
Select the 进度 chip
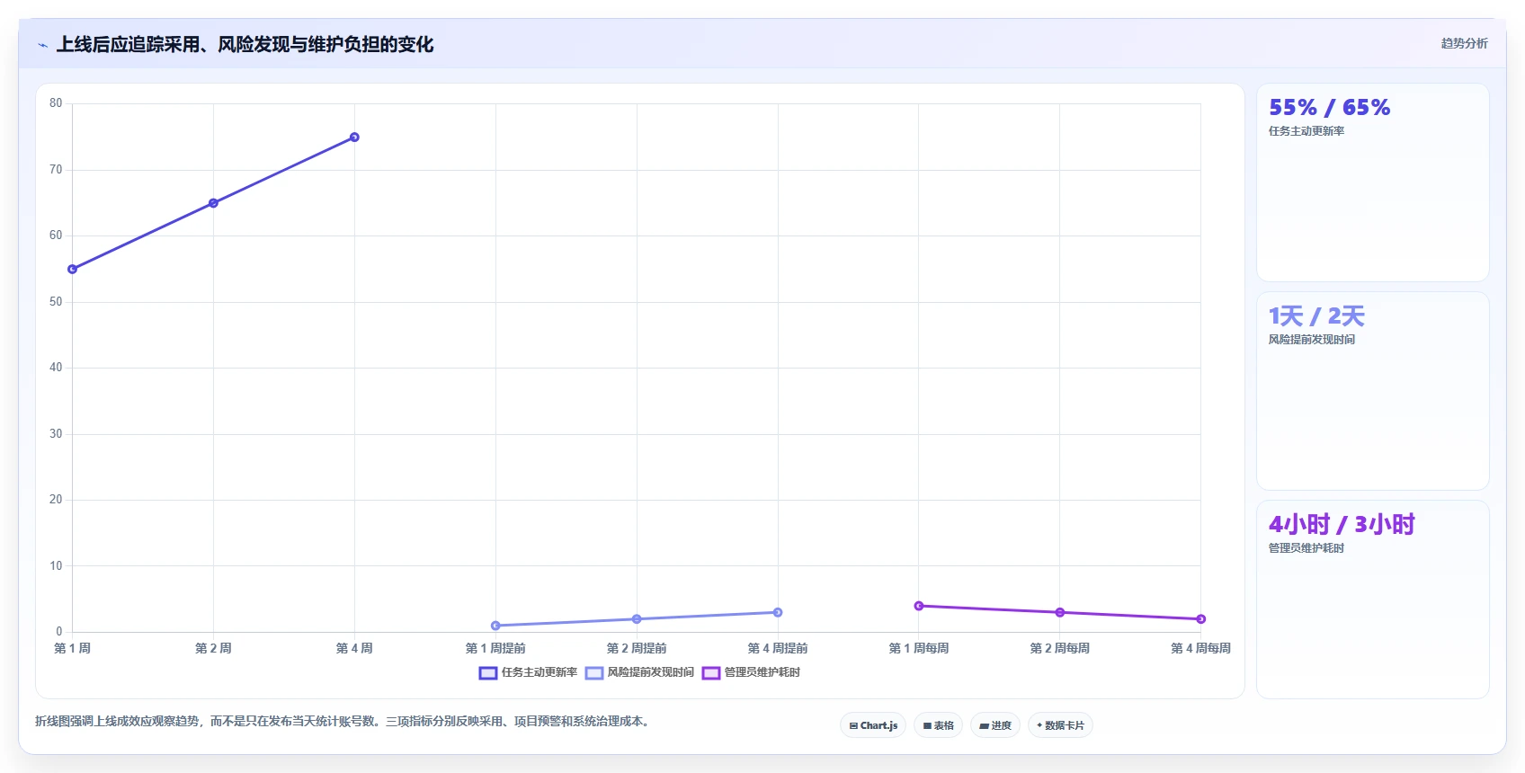(x=995, y=725)
